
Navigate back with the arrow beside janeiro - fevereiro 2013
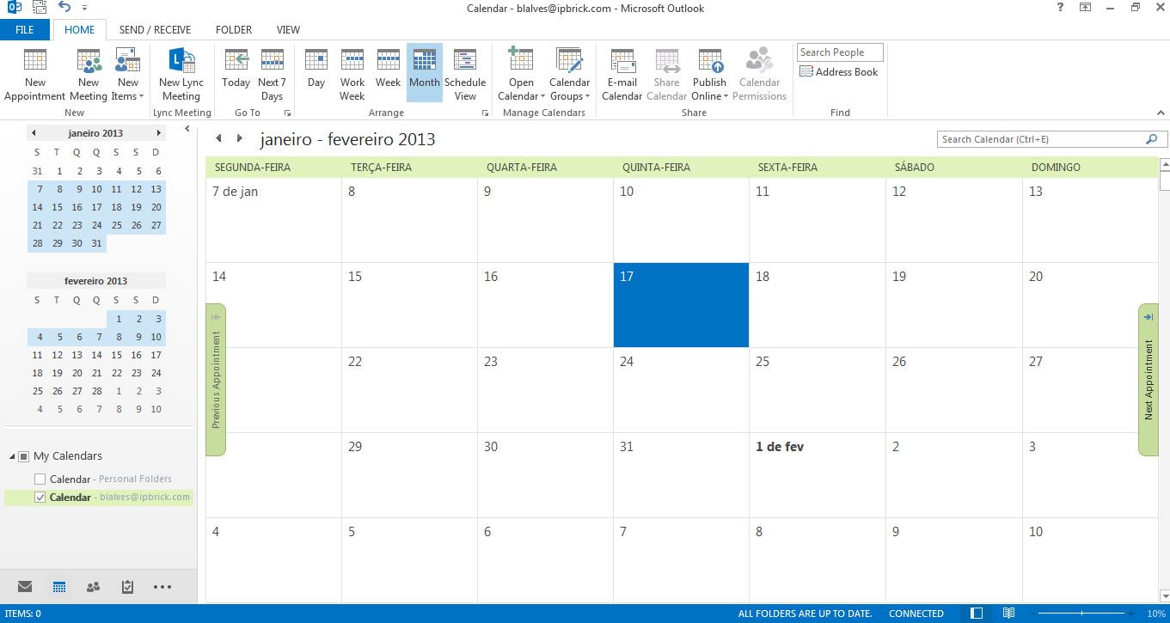tap(218, 138)
